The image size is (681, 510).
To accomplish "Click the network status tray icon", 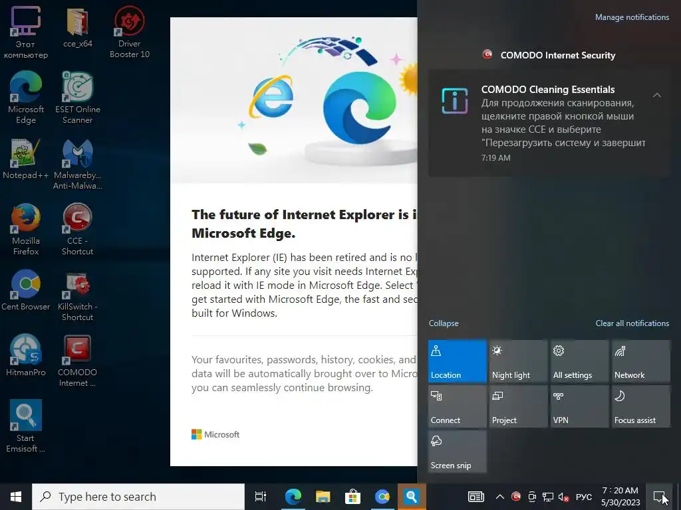I will 548,497.
